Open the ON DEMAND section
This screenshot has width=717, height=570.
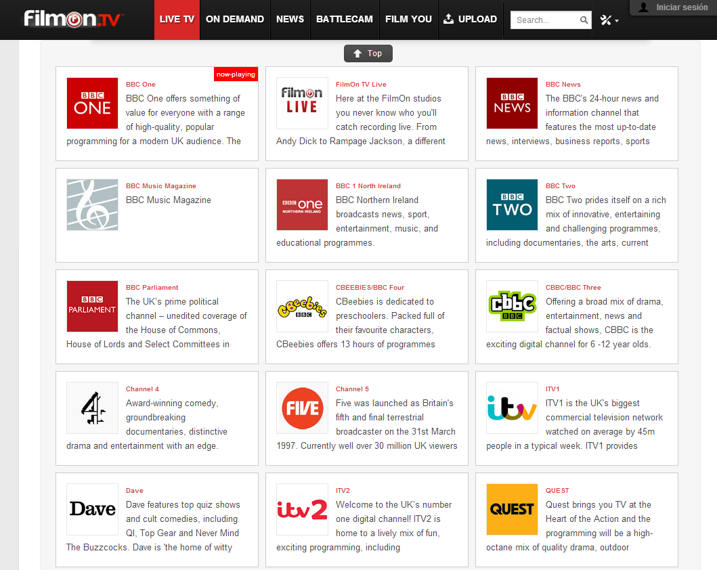point(234,20)
